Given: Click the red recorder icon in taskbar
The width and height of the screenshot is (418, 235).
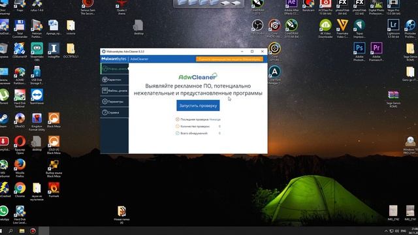Looking at the screenshot, I should 33,230.
